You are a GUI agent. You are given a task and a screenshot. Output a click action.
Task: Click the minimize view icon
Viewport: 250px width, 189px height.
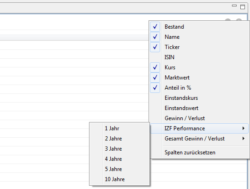click(x=234, y=6)
